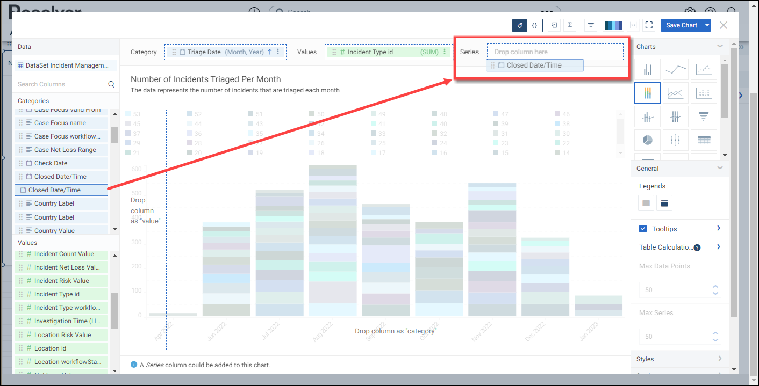Viewport: 759px width, 386px height.
Task: Click the Save Chart button
Action: [681, 25]
